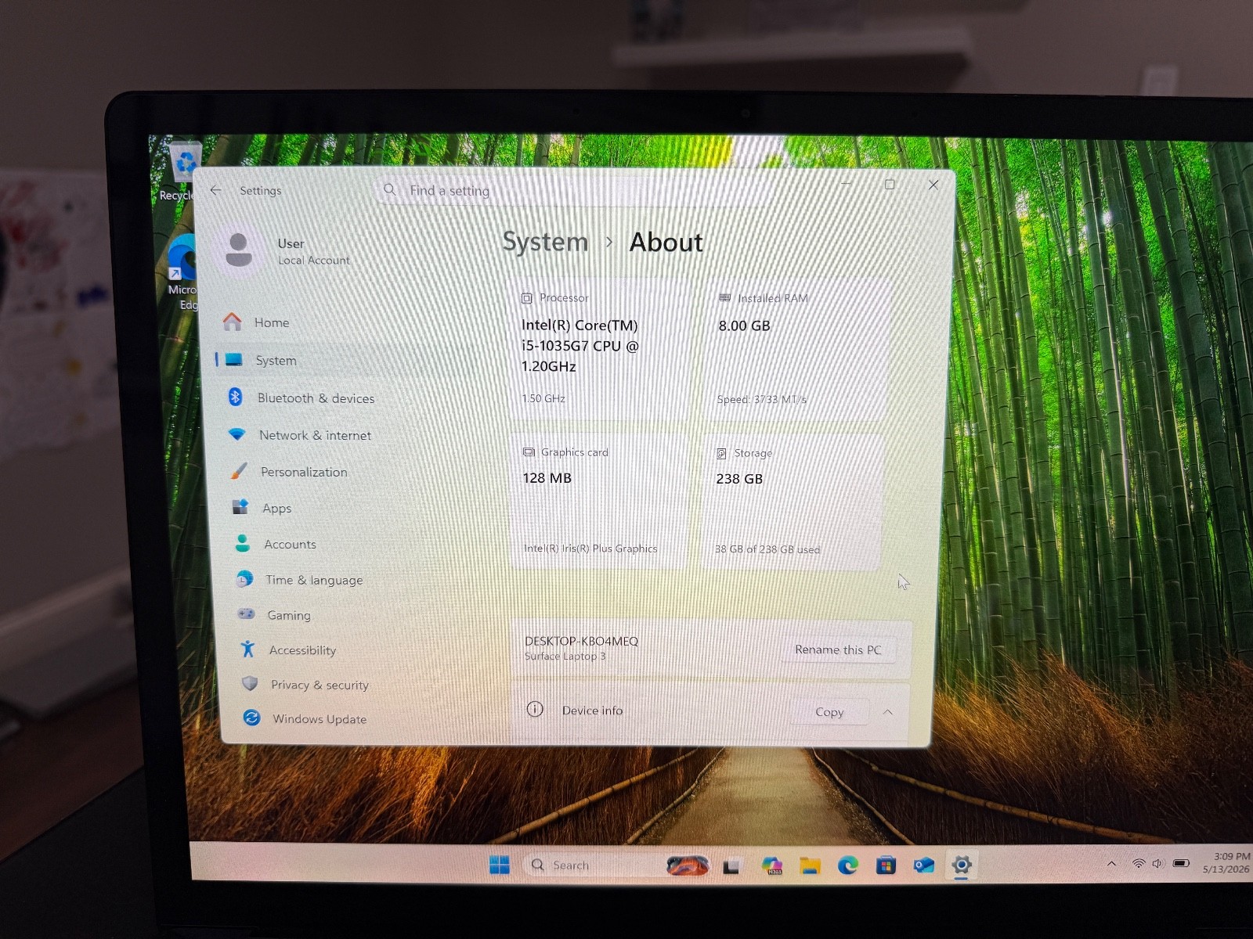The height and width of the screenshot is (939, 1253).
Task: Open Bluetooth & devices settings
Action: [x=345, y=398]
